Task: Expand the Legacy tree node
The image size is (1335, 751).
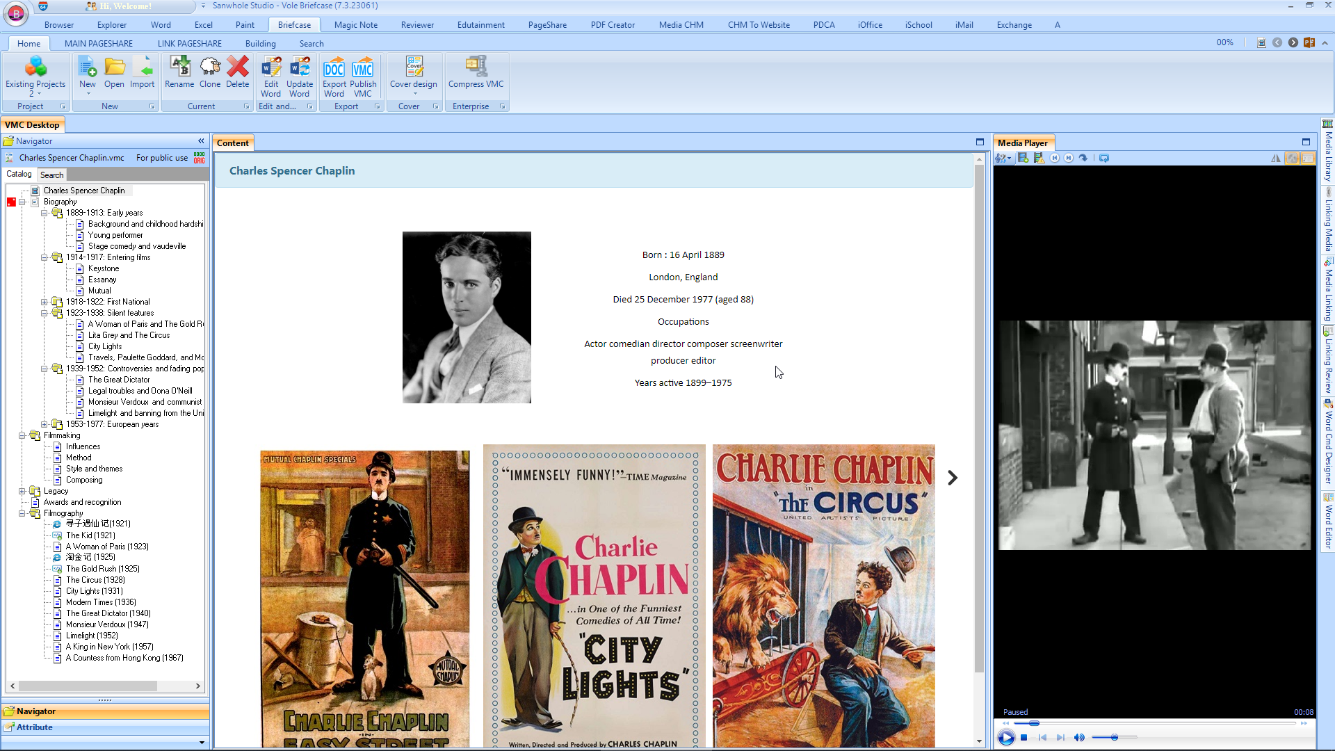Action: [x=22, y=492]
